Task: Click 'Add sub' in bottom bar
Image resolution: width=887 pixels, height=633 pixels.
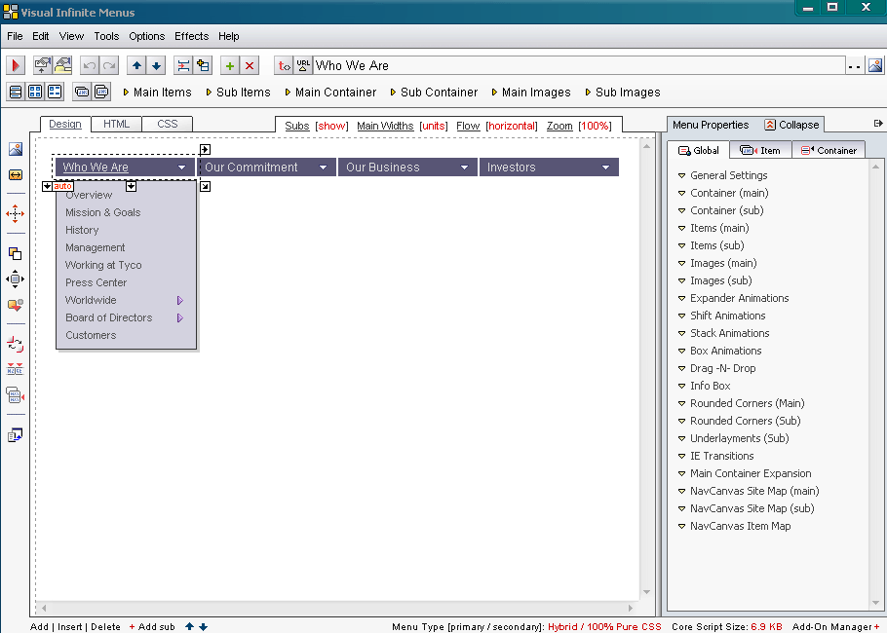Action: tap(152, 626)
